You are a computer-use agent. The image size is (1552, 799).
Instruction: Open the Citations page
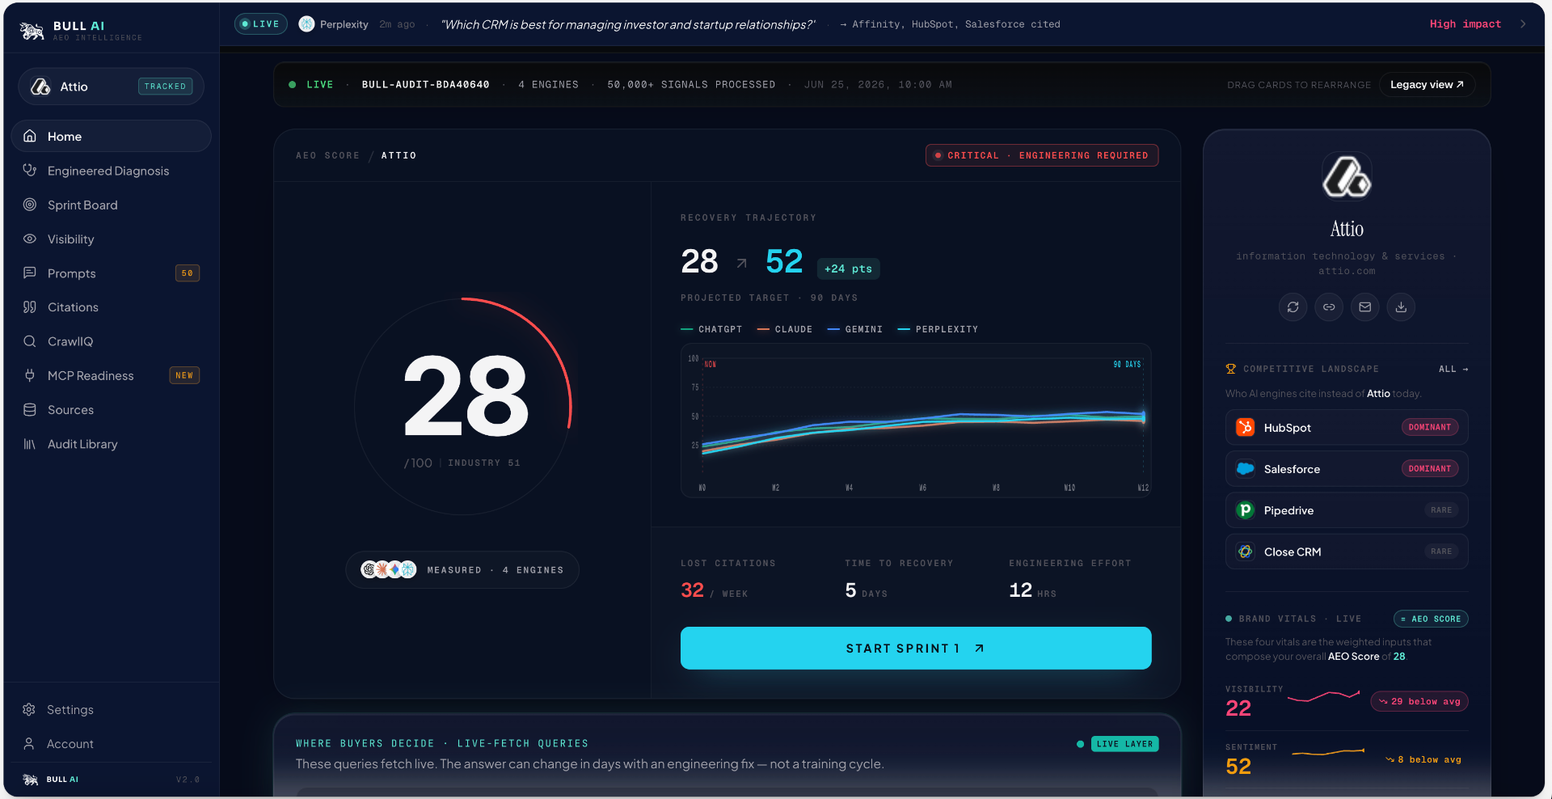pyautogui.click(x=111, y=307)
